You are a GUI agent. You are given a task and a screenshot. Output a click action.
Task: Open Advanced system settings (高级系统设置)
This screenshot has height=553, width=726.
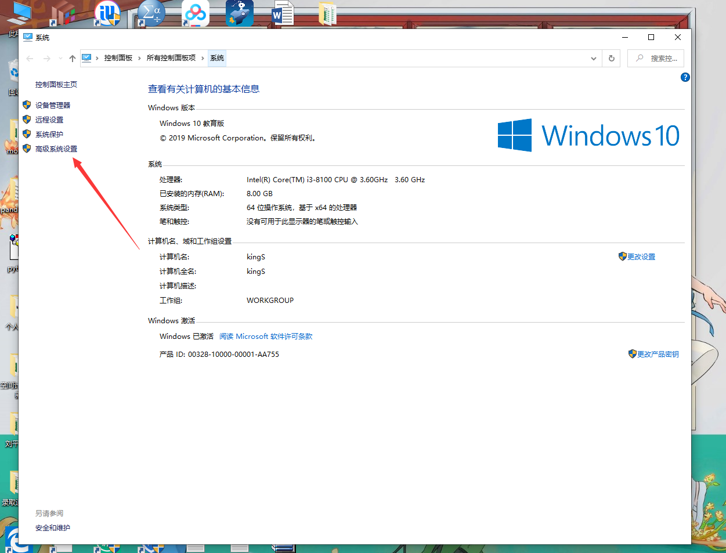pyautogui.click(x=56, y=149)
